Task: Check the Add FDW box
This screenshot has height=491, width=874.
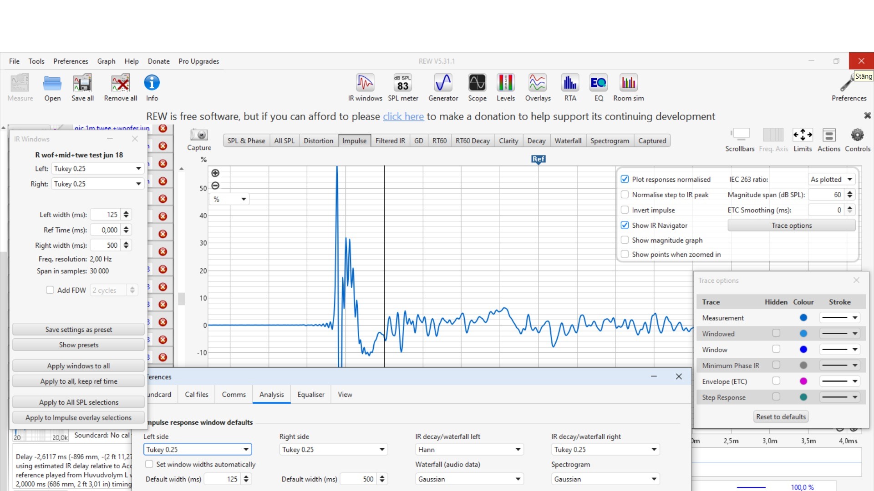Action: (50, 290)
